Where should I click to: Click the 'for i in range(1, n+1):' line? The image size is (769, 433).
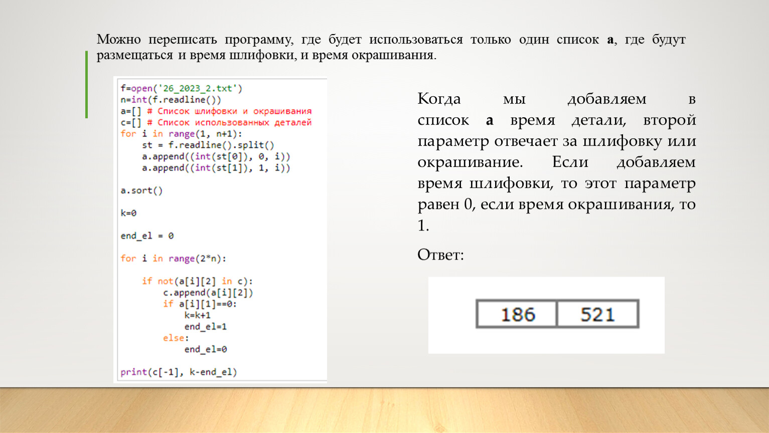pyautogui.click(x=181, y=134)
